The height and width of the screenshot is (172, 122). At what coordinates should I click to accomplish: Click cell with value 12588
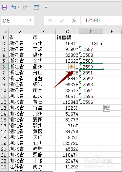[x=91, y=55]
